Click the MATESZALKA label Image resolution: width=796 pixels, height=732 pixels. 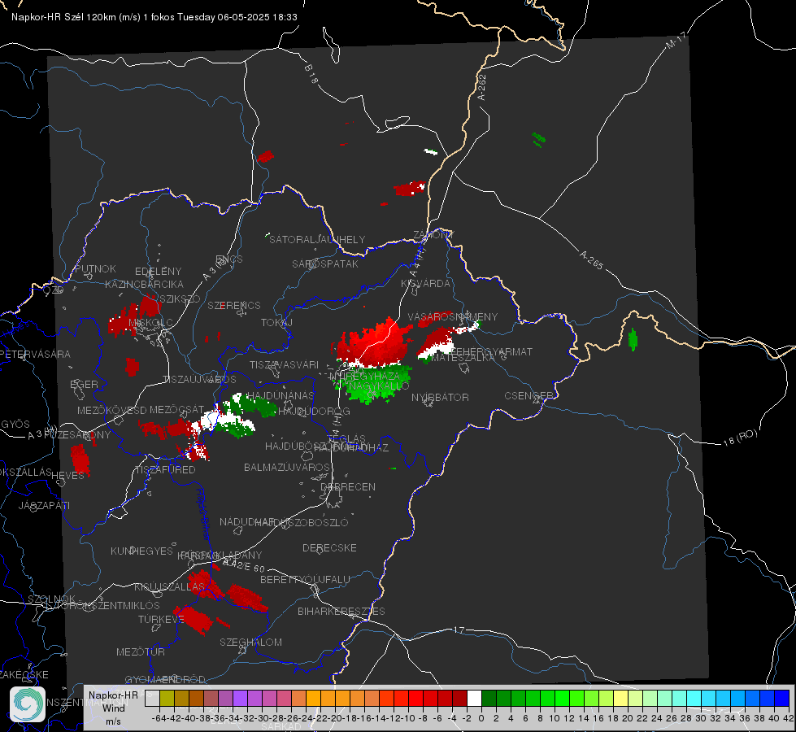[x=463, y=358]
